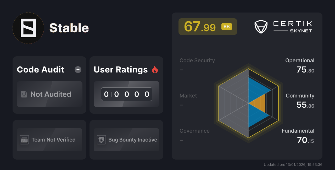Select the Community label on the radar chart
Screen dimensions: 335x170
300,96
